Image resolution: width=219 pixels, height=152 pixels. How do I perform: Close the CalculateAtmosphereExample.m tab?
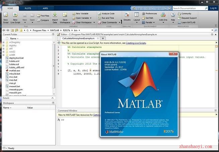coord(98,38)
